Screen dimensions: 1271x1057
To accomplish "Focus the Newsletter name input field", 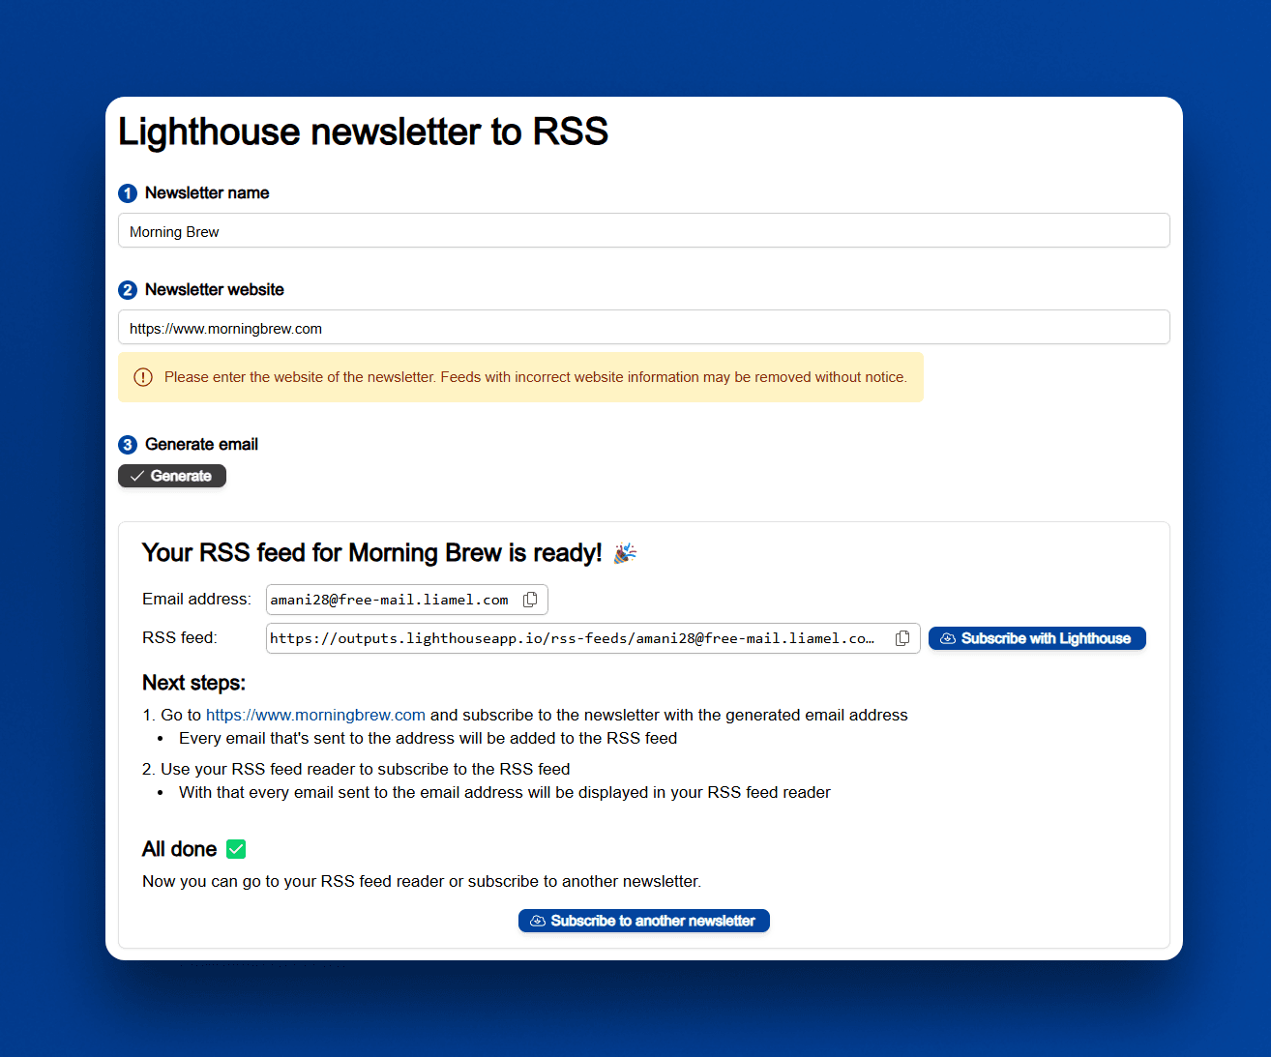I will (643, 231).
